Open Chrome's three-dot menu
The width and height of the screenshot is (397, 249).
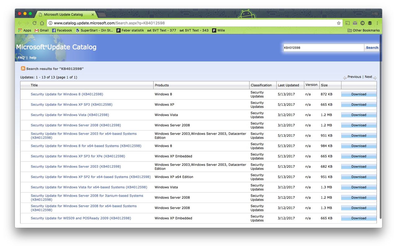pos(377,23)
